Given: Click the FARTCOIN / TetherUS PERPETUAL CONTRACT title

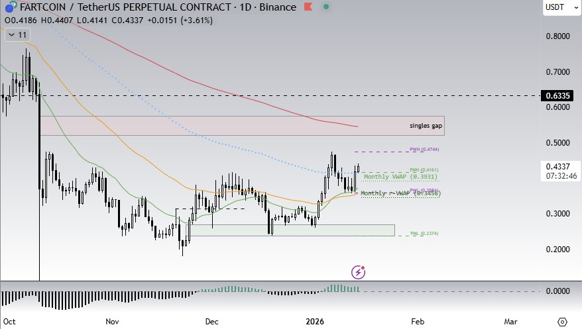Looking at the screenshot, I should (125, 7).
